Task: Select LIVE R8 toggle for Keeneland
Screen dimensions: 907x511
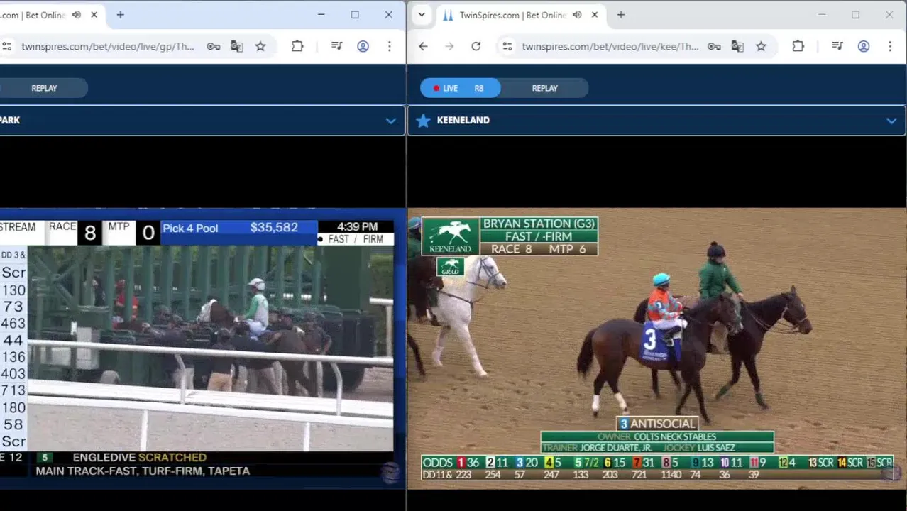Action: tap(460, 88)
